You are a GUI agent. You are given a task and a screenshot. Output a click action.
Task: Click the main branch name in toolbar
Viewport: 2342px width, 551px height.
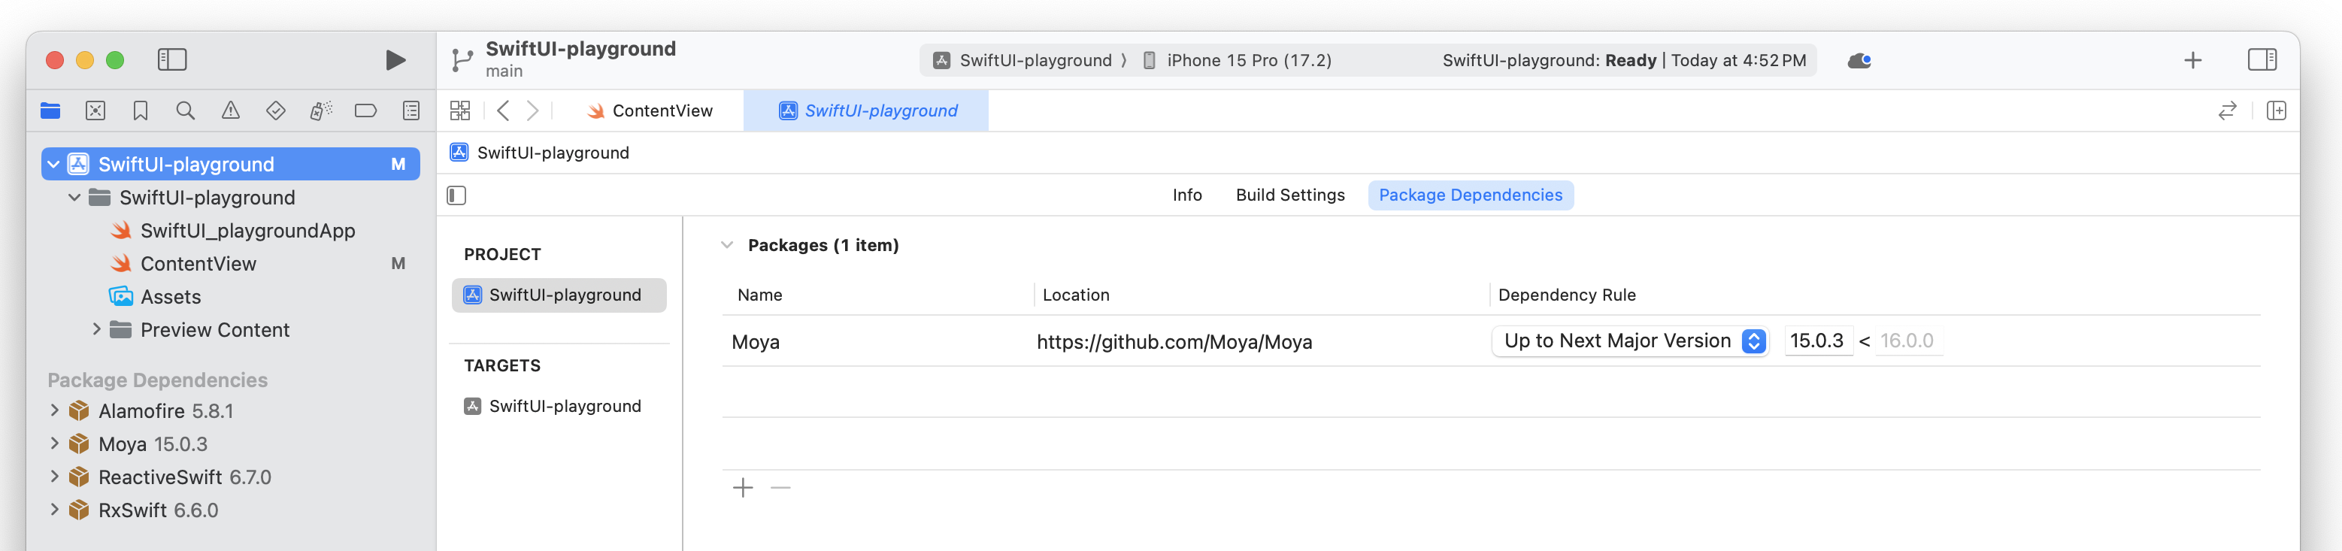[504, 71]
